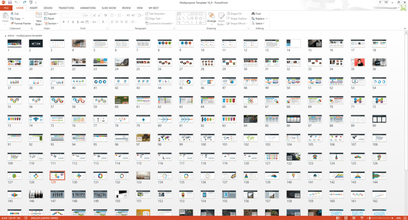Open the FILE tab
The image size is (408, 220).
coord(6,8)
